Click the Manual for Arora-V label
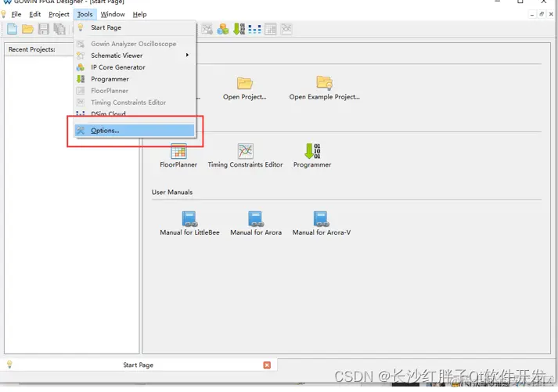Image resolution: width=558 pixels, height=392 pixels. [322, 232]
